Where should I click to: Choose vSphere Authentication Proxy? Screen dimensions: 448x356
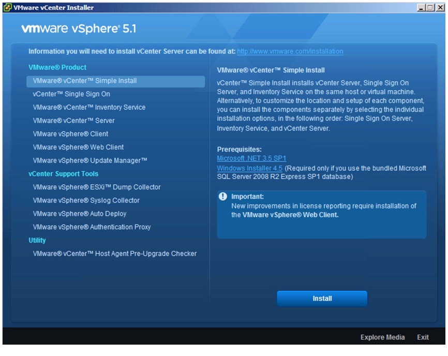(92, 227)
